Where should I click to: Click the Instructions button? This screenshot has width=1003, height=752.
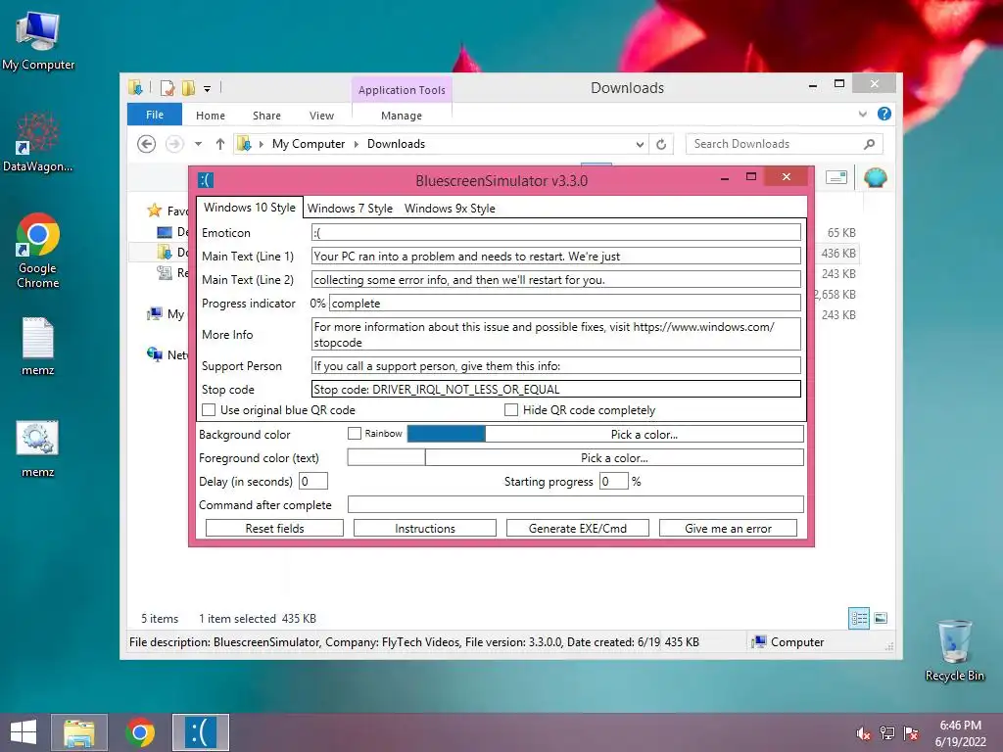point(425,528)
